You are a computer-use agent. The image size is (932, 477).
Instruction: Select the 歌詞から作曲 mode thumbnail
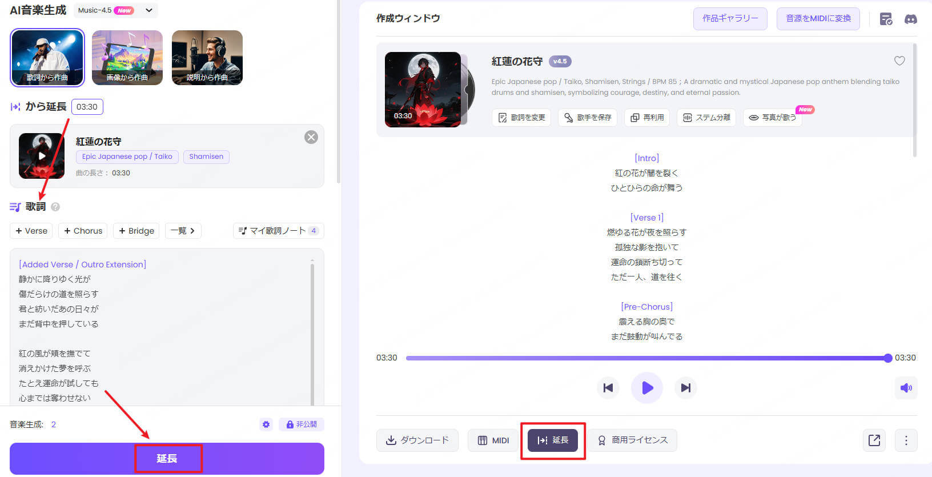pos(47,58)
